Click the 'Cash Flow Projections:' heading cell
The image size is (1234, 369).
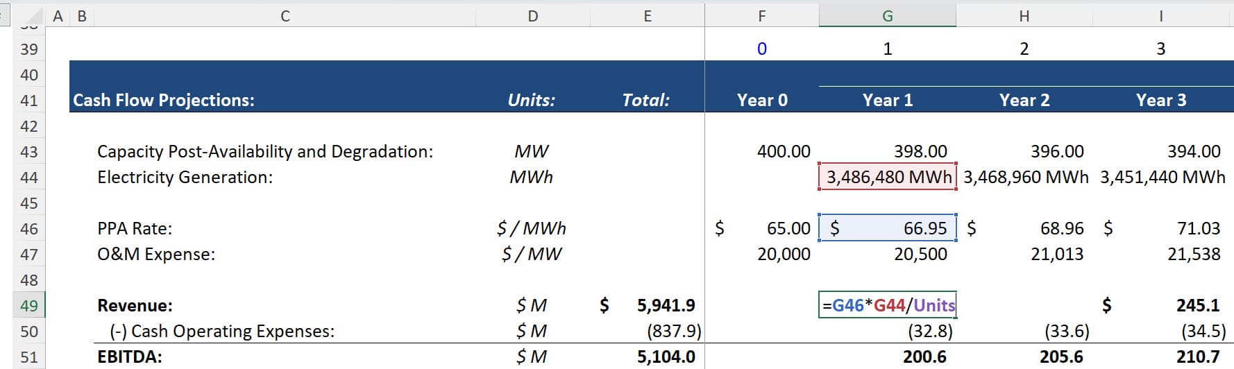(x=164, y=101)
